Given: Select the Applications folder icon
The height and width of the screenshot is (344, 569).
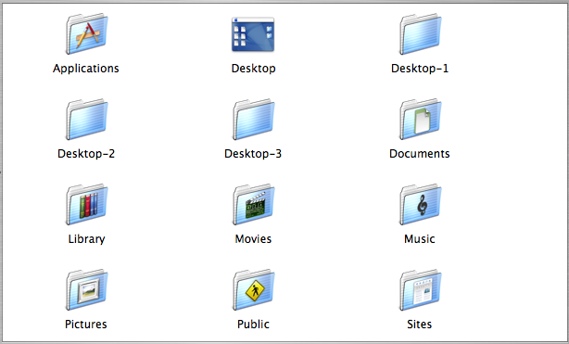Looking at the screenshot, I should pyautogui.click(x=86, y=33).
